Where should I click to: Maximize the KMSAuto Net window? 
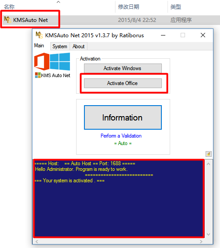click(x=183, y=35)
